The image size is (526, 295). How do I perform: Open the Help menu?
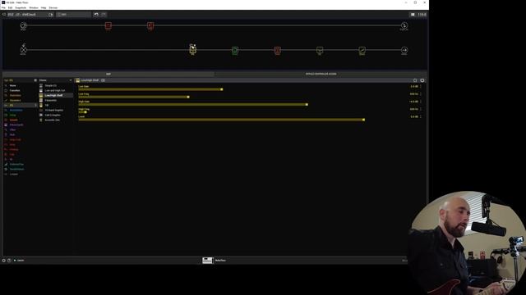coord(44,7)
